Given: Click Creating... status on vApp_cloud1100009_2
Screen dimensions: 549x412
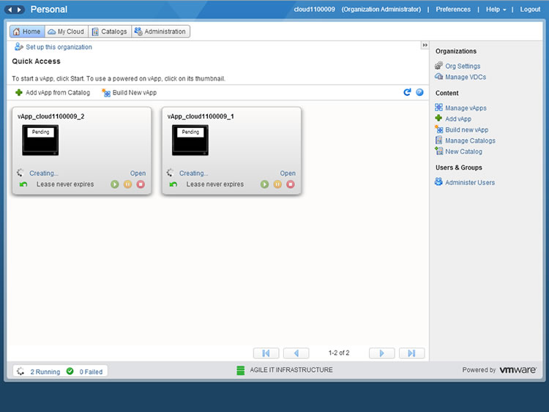Looking at the screenshot, I should (x=44, y=173).
